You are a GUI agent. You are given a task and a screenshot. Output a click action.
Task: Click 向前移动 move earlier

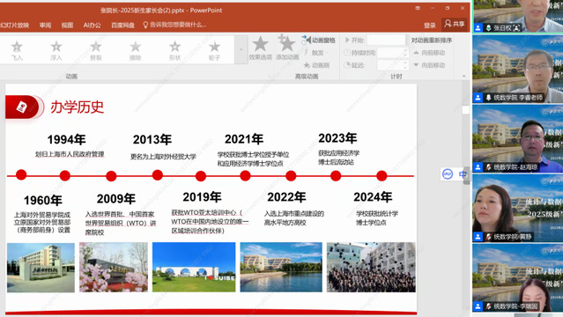pos(429,53)
